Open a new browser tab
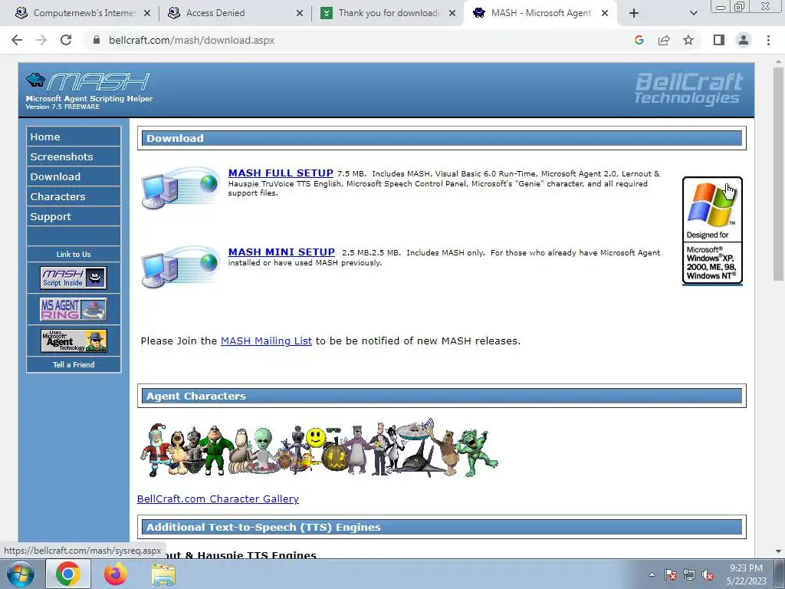This screenshot has width=785, height=589. pyautogui.click(x=634, y=13)
